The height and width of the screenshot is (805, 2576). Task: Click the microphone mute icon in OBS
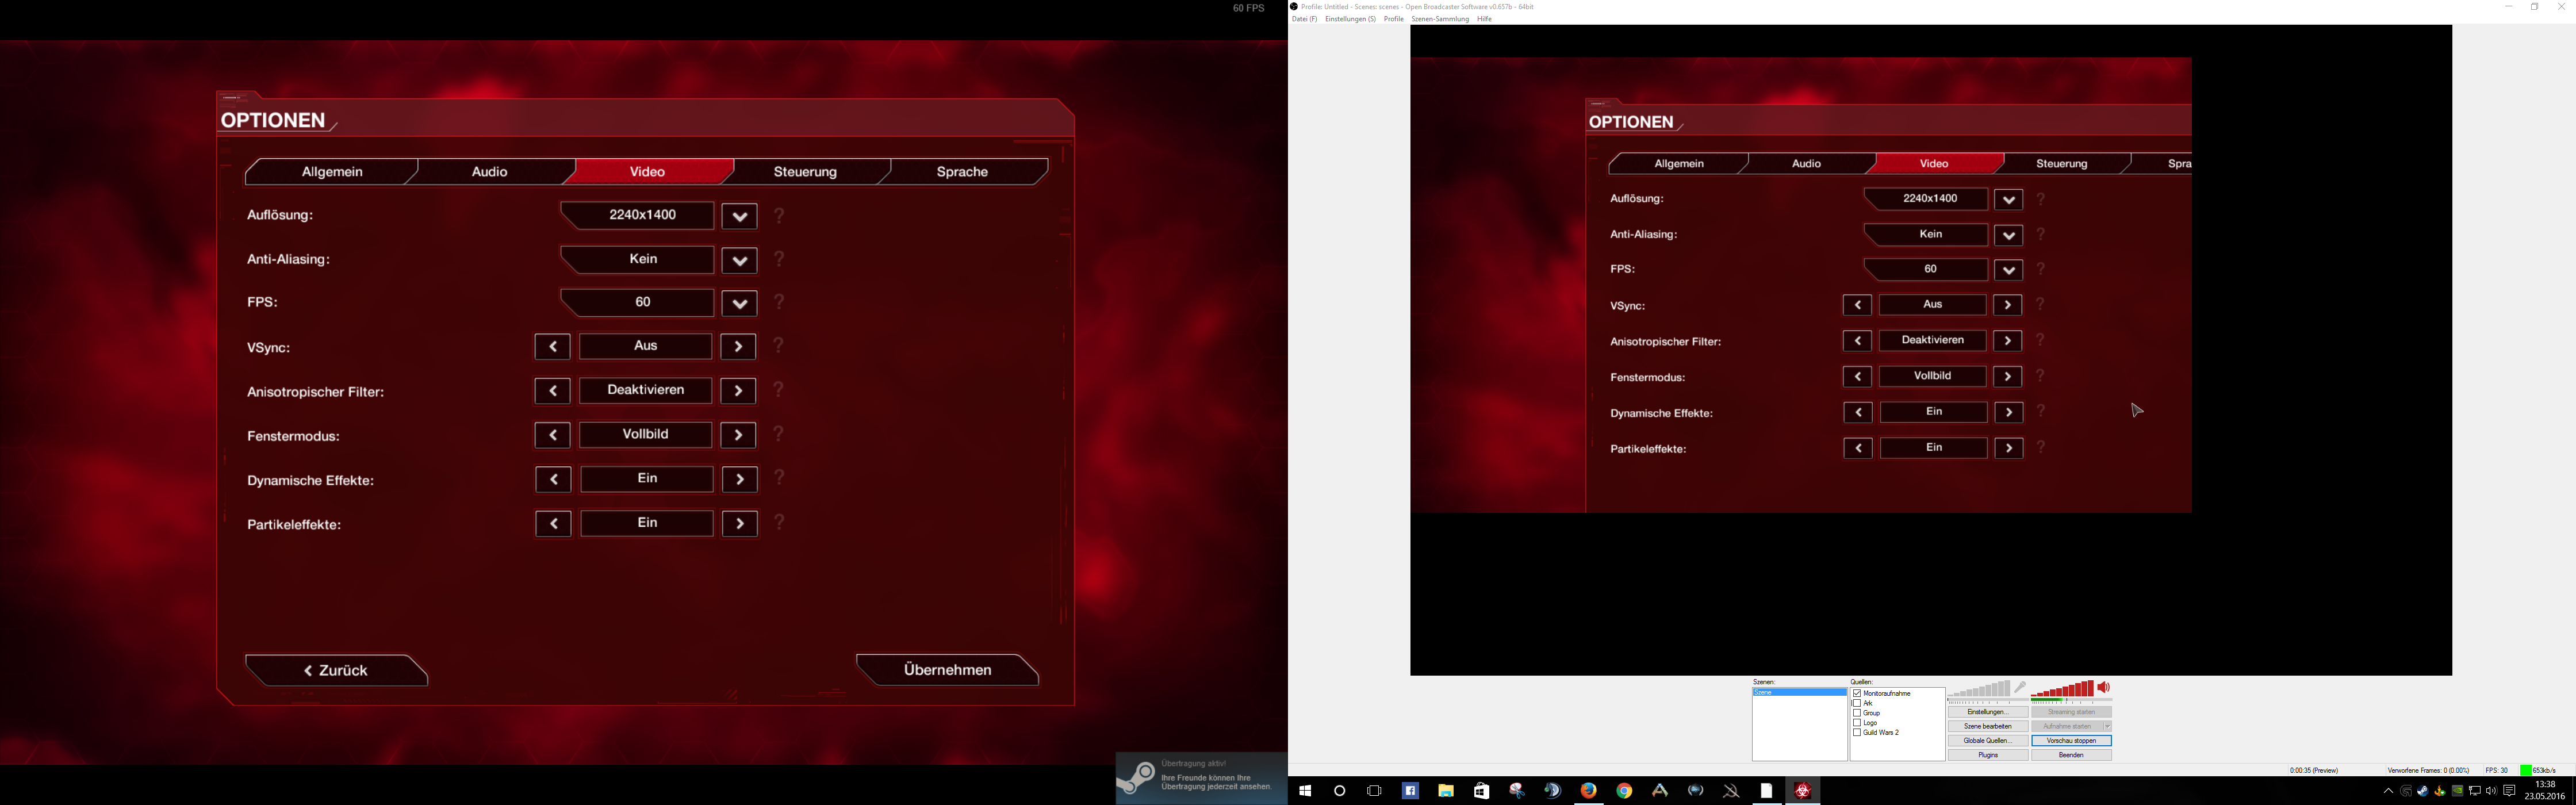coord(2020,688)
